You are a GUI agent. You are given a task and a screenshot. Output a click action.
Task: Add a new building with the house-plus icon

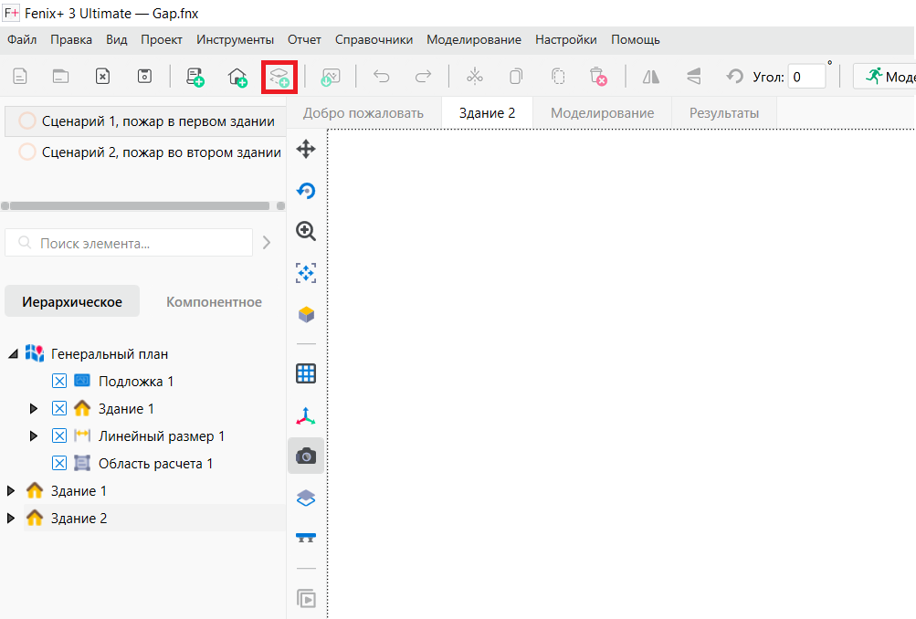[x=237, y=77]
